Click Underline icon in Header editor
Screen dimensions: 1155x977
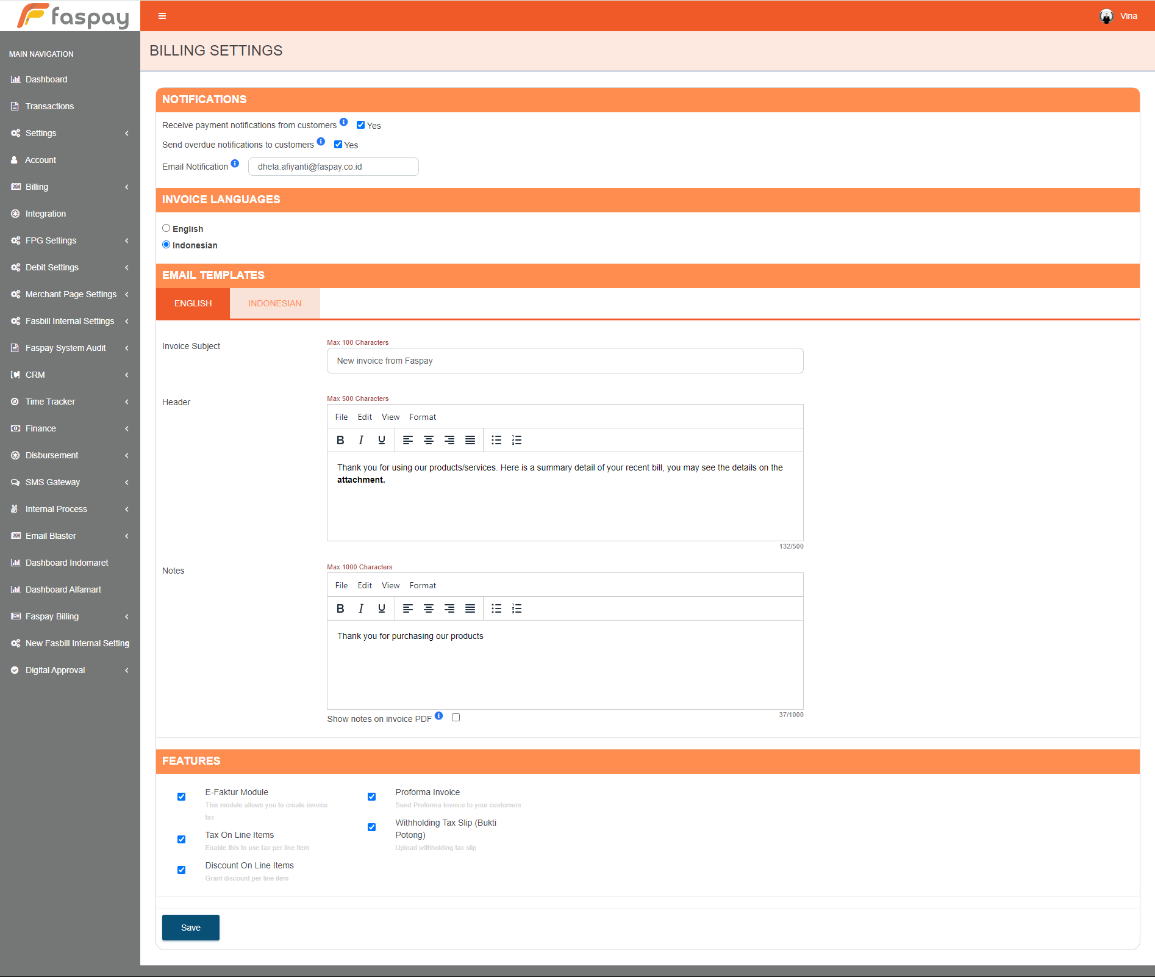click(x=382, y=440)
